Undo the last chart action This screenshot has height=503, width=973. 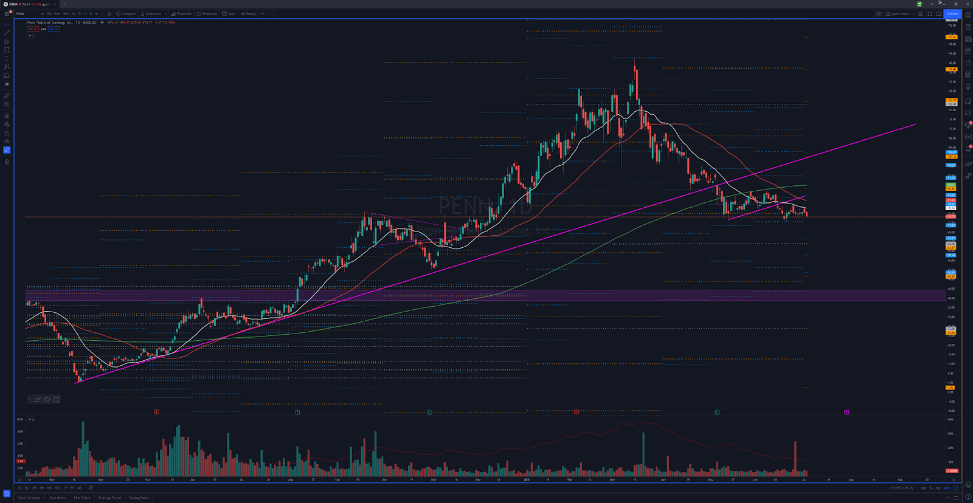pyautogui.click(x=263, y=13)
